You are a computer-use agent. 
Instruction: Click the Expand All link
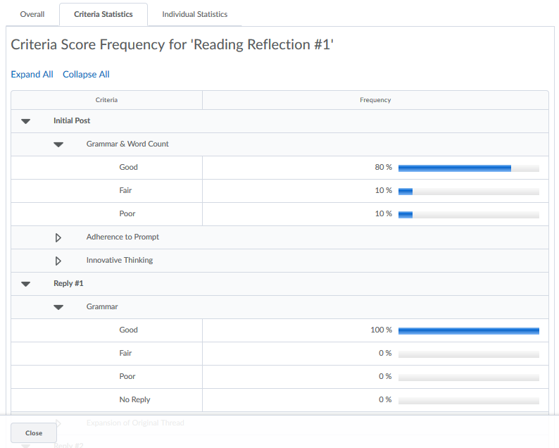click(32, 74)
